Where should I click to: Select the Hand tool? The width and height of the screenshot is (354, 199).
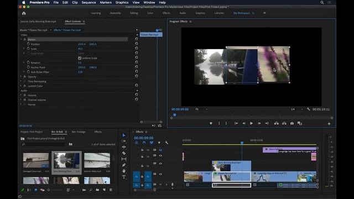coord(124,171)
